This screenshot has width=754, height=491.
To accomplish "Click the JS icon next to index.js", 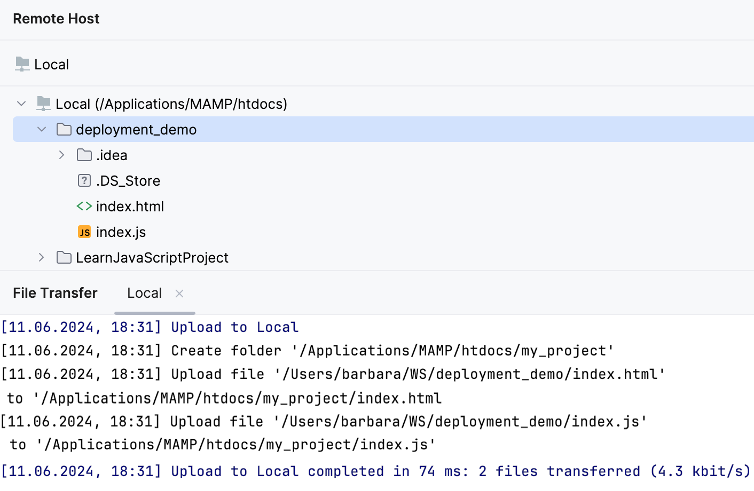I will click(84, 232).
